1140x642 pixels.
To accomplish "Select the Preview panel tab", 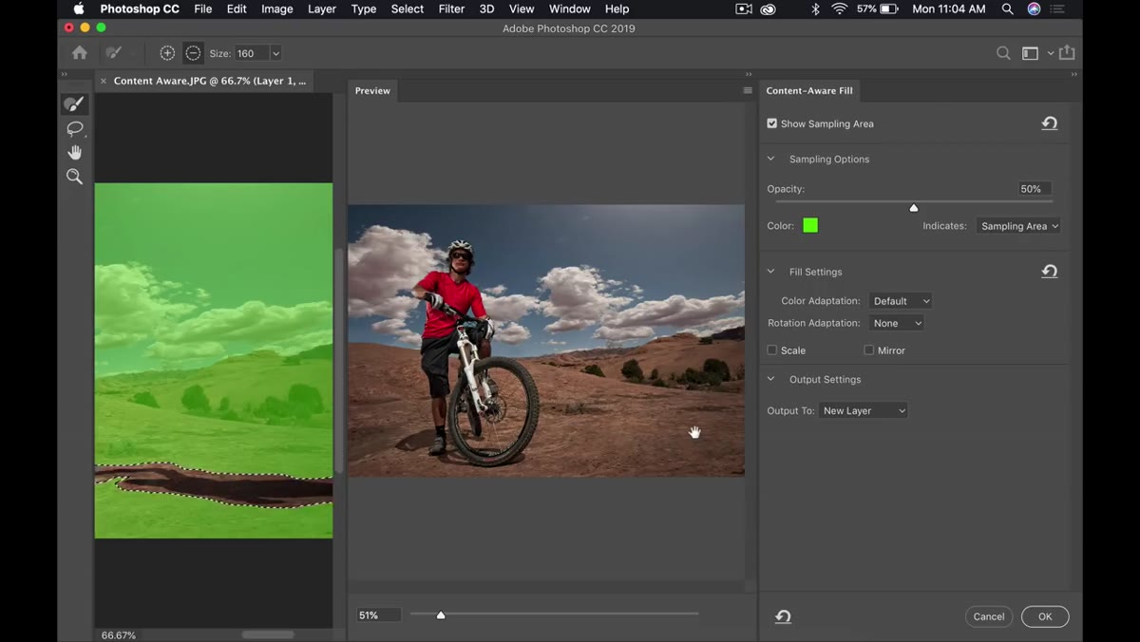I will tap(372, 91).
